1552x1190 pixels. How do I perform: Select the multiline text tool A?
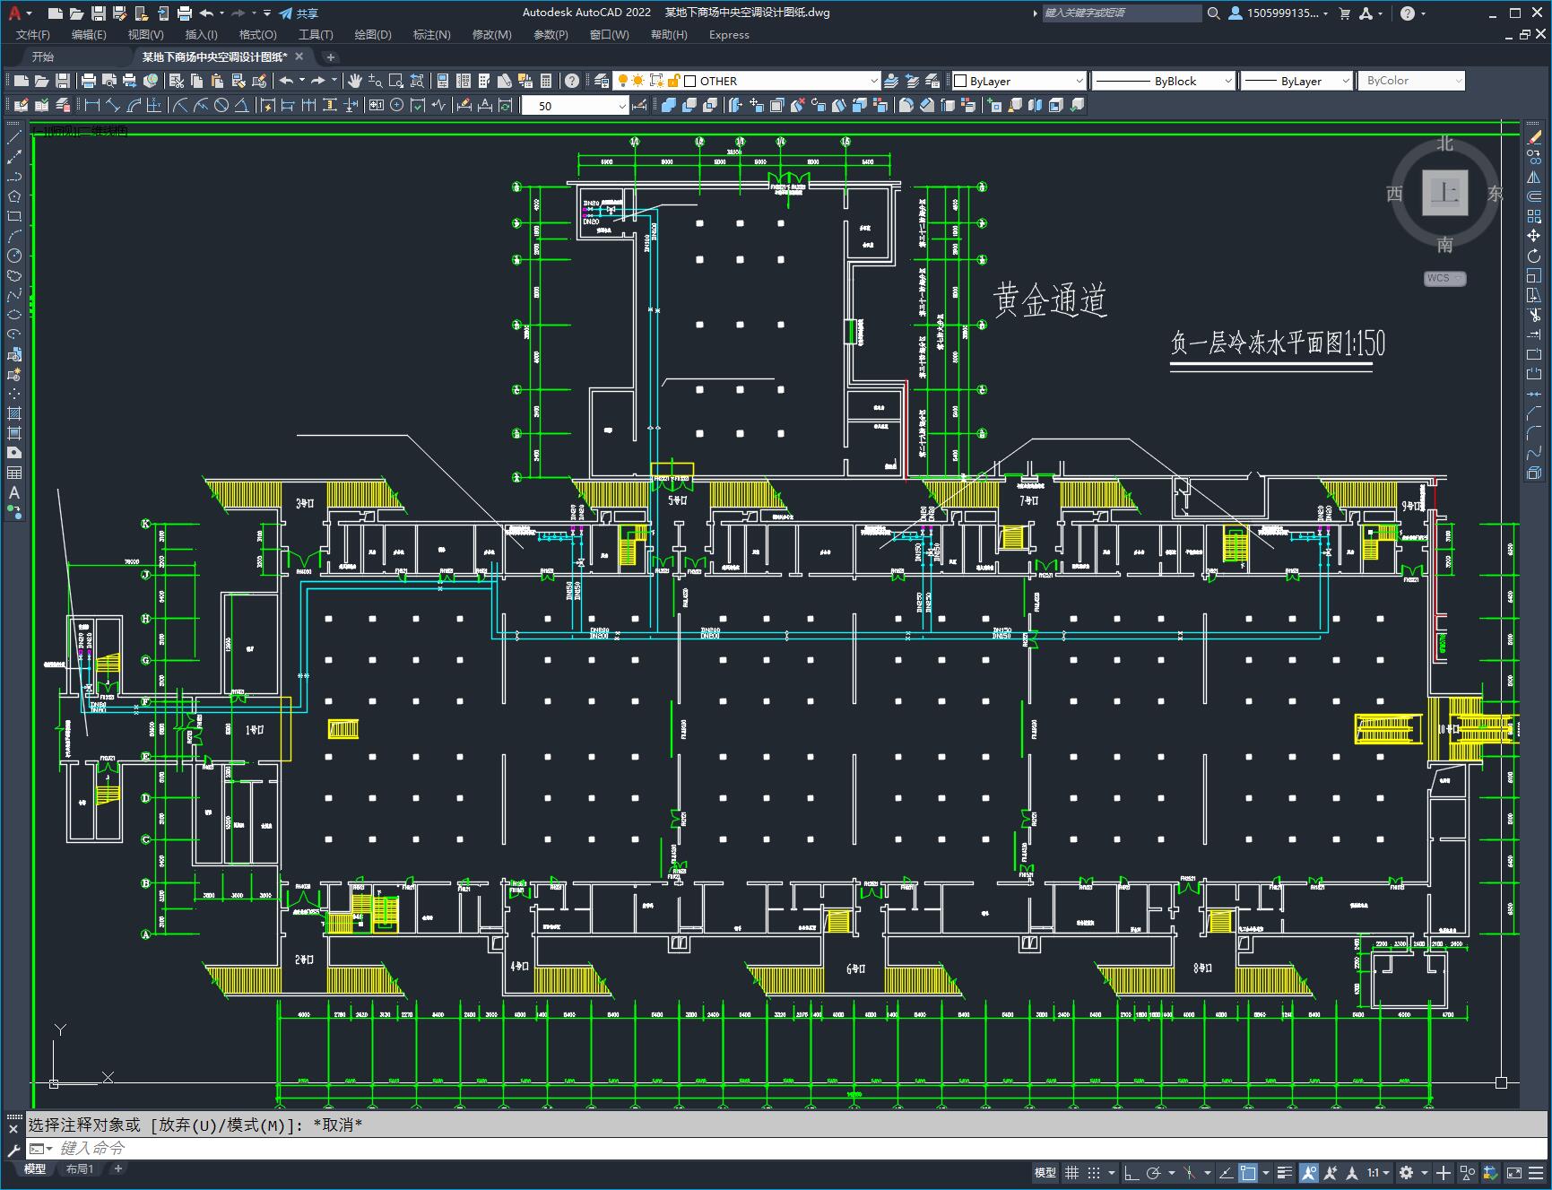[14, 492]
